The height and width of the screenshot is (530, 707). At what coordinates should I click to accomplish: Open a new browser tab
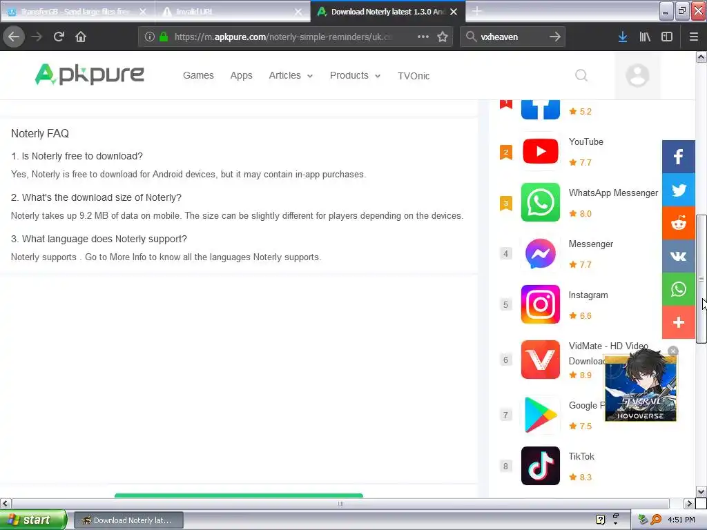[x=477, y=11]
